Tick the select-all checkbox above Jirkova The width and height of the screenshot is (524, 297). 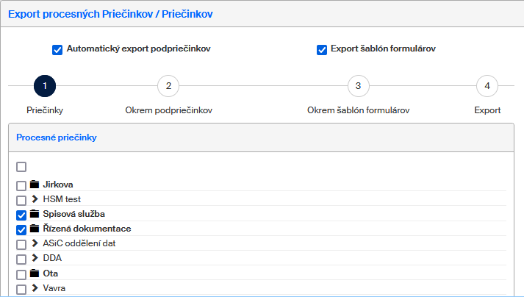coord(21,167)
